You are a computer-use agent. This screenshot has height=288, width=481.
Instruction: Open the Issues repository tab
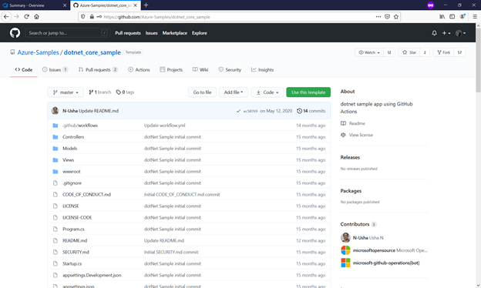tap(55, 70)
